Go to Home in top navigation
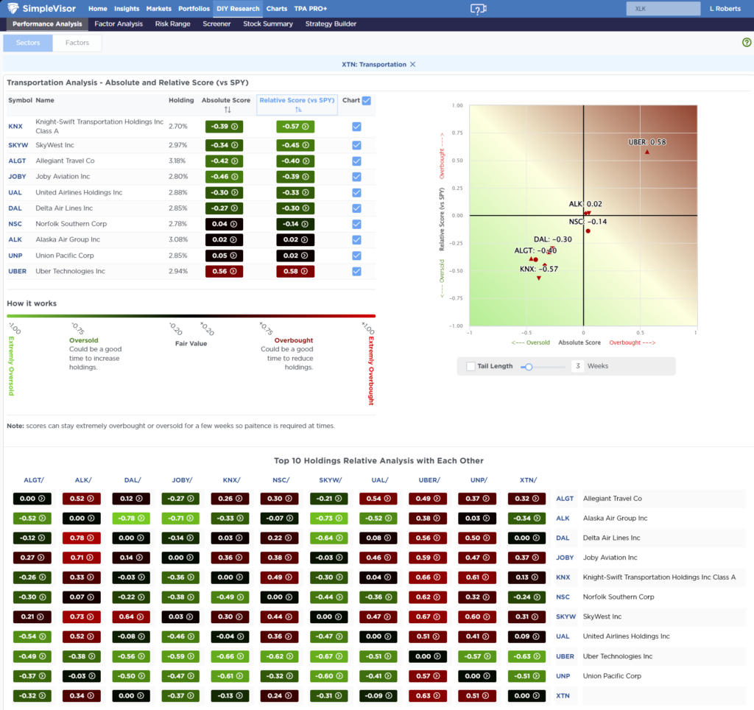The image size is (754, 710). tap(98, 9)
